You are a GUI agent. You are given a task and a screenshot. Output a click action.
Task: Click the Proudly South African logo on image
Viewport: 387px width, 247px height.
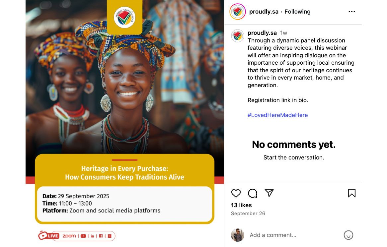click(125, 17)
